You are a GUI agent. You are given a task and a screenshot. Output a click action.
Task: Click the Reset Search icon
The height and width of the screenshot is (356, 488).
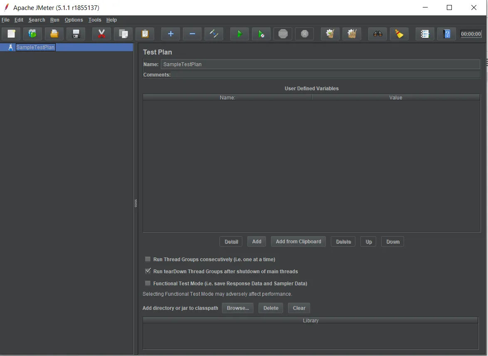point(399,34)
